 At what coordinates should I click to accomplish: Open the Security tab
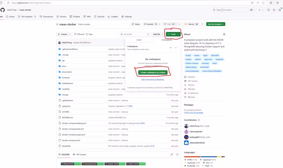click(99, 17)
